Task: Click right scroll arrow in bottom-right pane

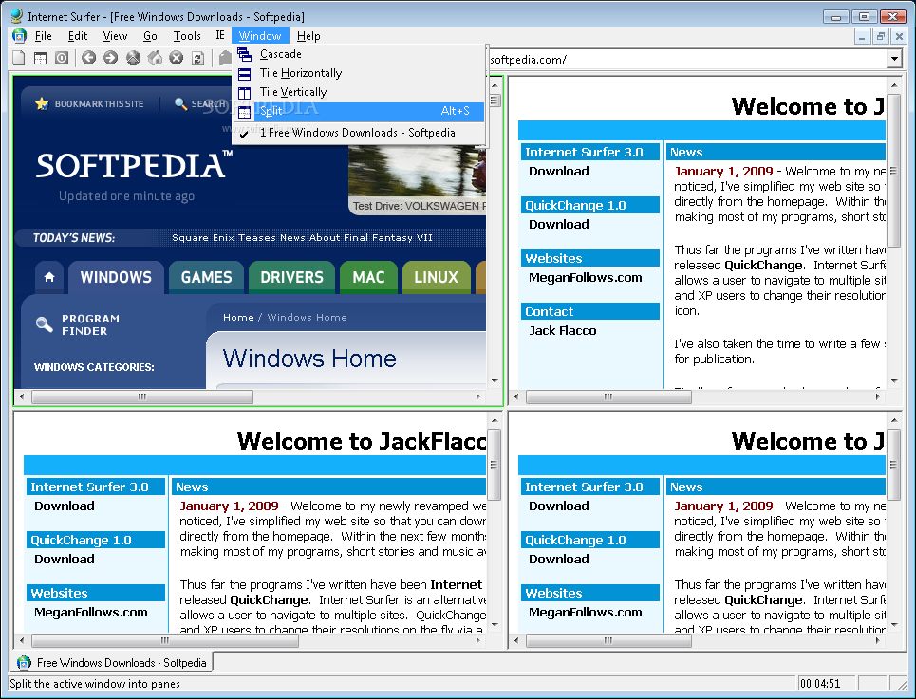Action: coord(877,640)
